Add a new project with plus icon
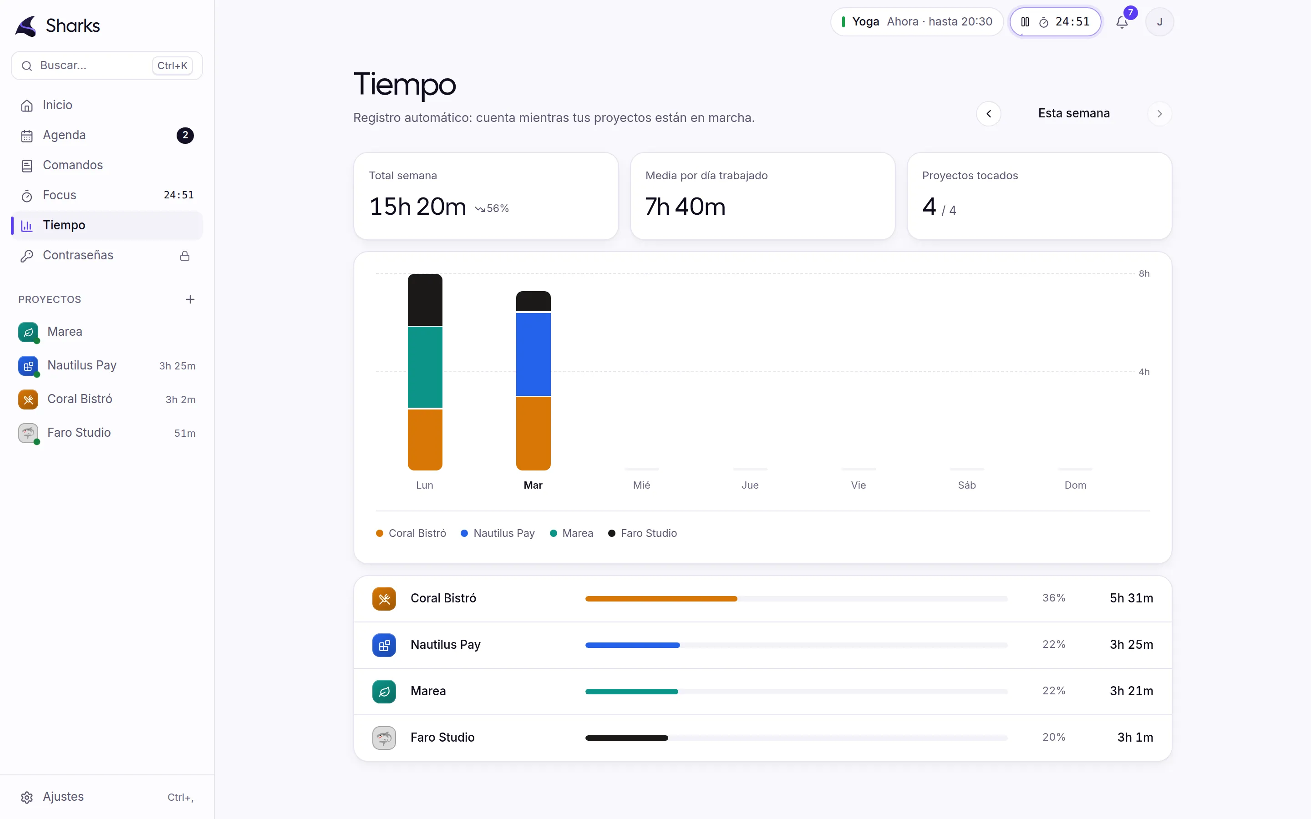Viewport: 1311px width, 819px height. tap(190, 299)
